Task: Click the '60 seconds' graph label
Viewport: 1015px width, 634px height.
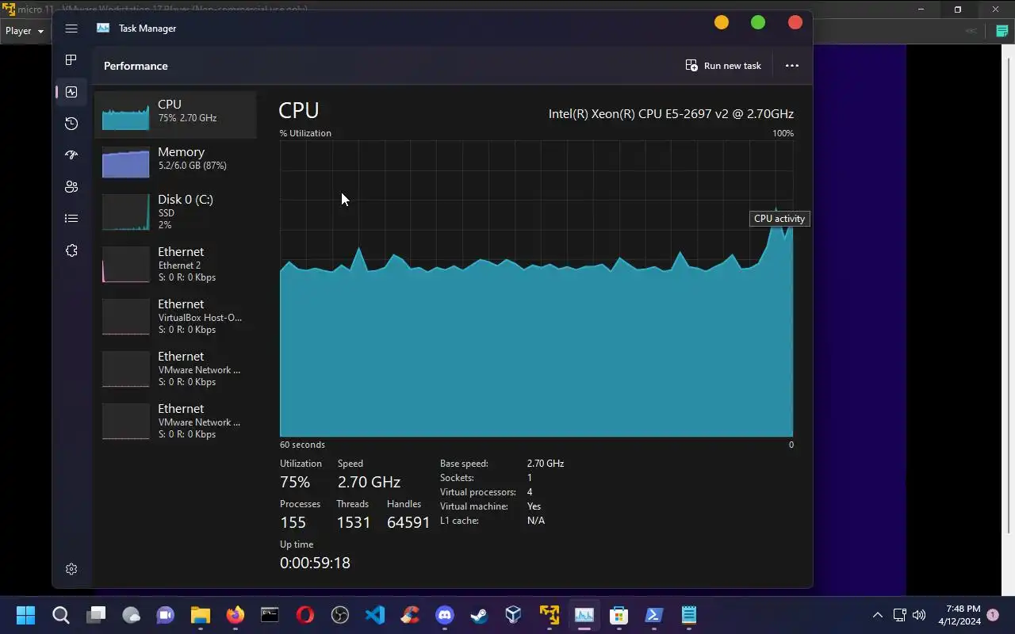Action: point(302,445)
